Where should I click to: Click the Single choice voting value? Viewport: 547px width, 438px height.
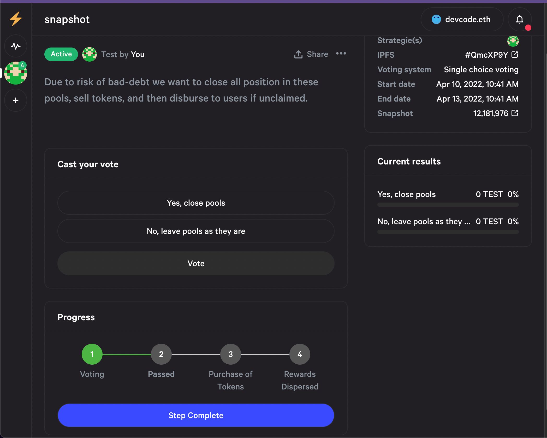(481, 69)
